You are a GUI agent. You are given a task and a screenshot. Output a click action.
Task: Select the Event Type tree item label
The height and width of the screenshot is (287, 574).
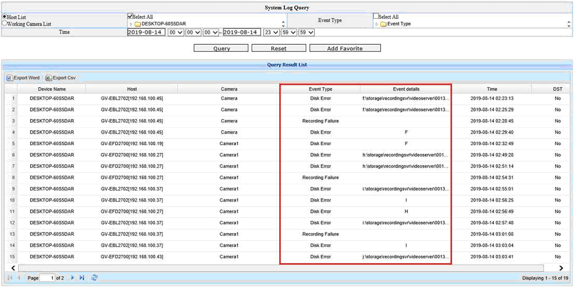click(399, 24)
